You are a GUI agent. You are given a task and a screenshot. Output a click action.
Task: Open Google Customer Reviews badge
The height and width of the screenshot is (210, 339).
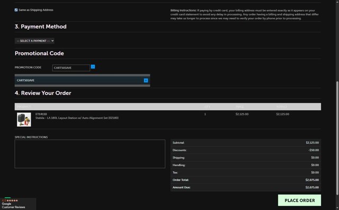tap(18, 204)
